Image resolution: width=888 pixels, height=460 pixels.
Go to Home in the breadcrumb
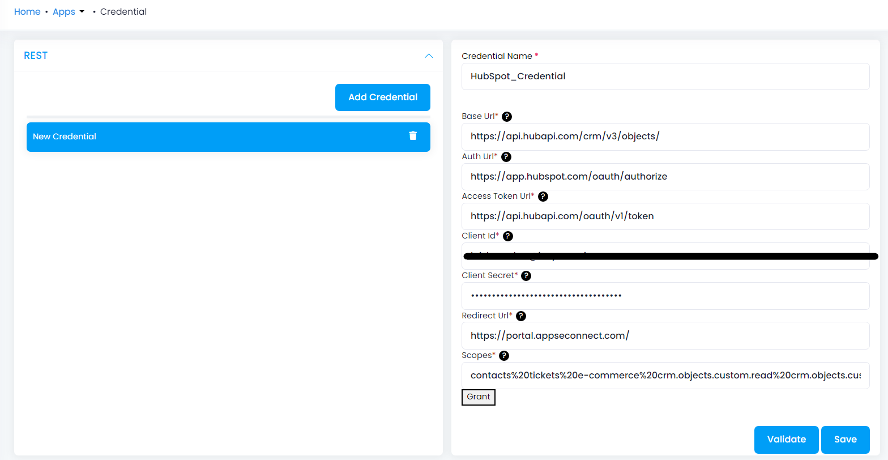(27, 12)
